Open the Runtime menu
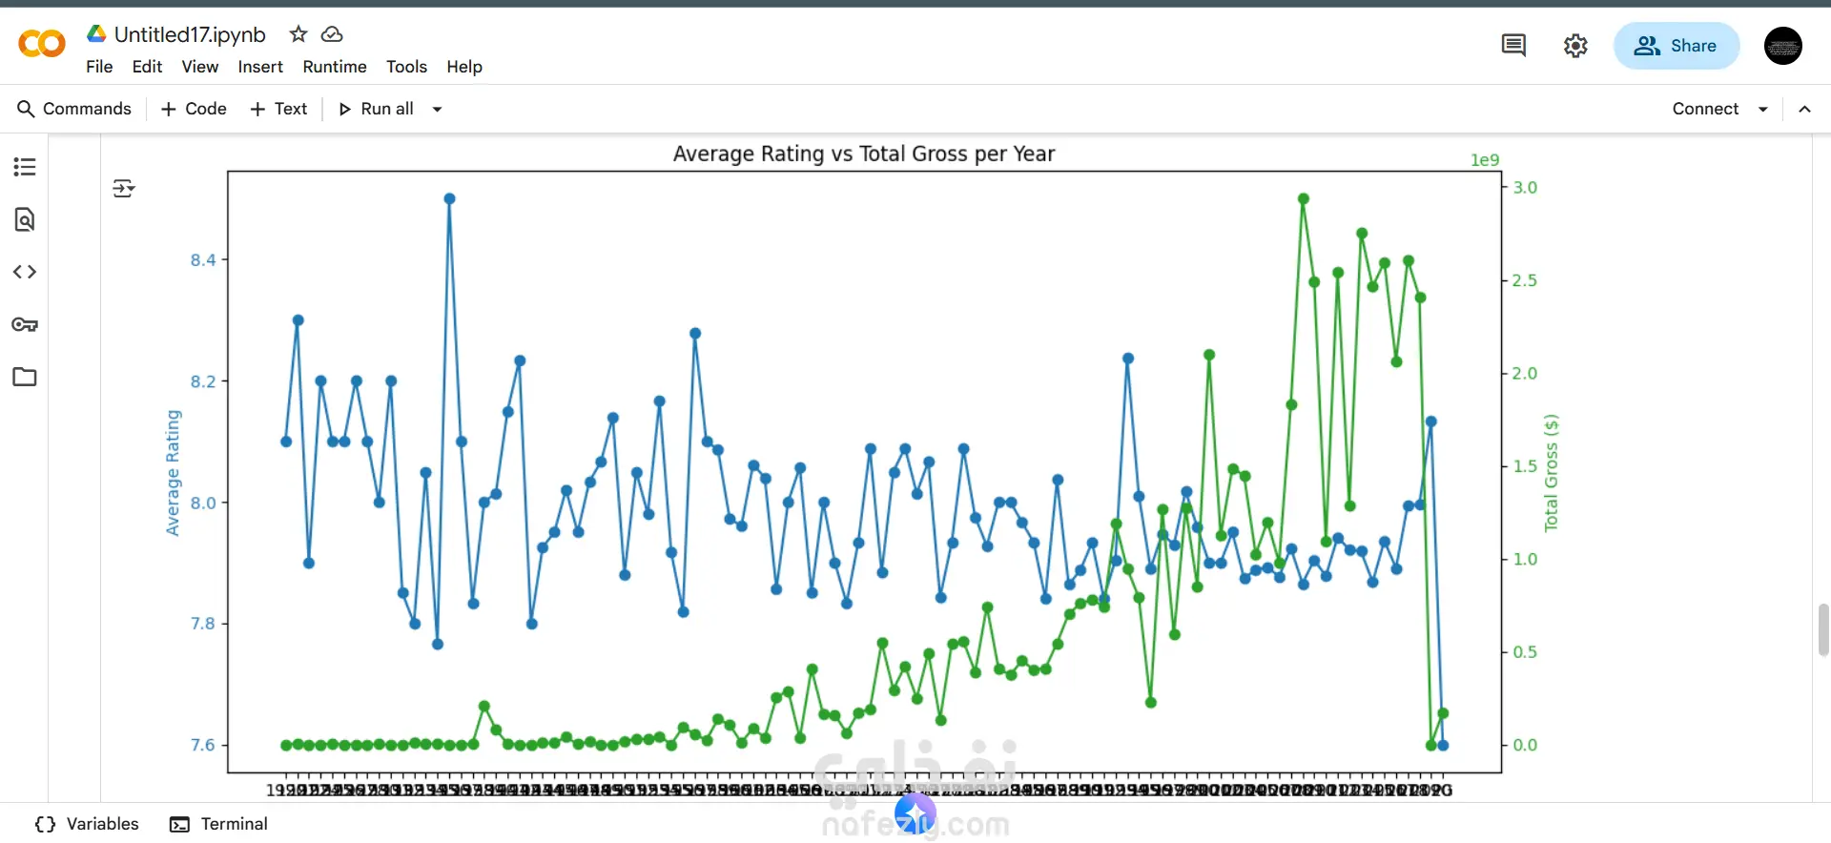The image size is (1831, 843). click(x=335, y=67)
